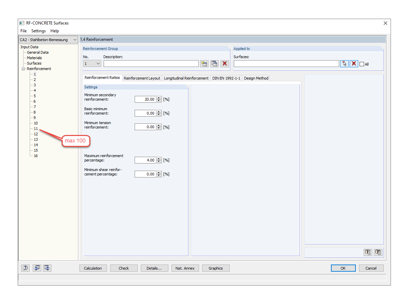Switch to Reinforcement Layout tab

142,78
